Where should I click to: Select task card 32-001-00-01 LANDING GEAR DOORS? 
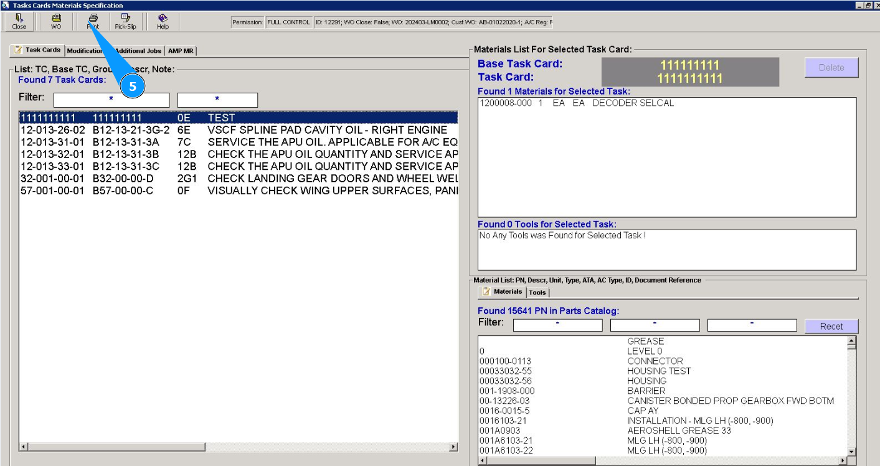click(x=239, y=179)
